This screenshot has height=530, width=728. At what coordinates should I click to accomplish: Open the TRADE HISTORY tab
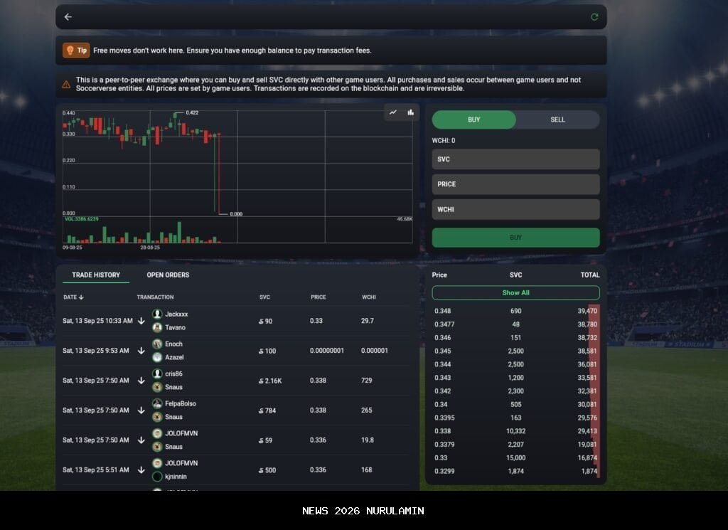96,275
